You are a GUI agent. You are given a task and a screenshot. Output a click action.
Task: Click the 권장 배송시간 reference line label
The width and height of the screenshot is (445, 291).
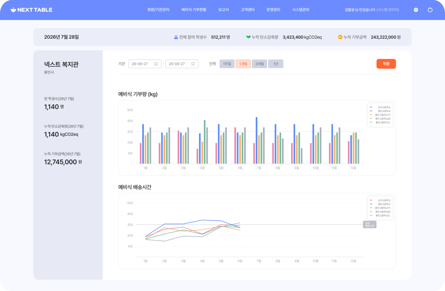370,224
